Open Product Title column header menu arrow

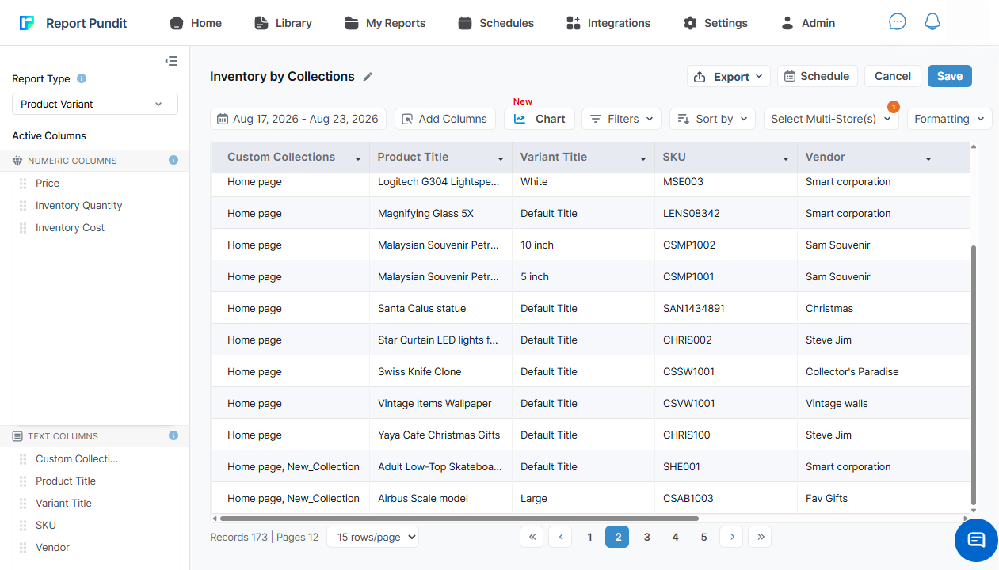[x=501, y=159]
